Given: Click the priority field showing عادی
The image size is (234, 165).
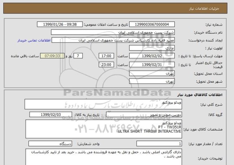Looking at the screenshot, I should tap(152, 48).
